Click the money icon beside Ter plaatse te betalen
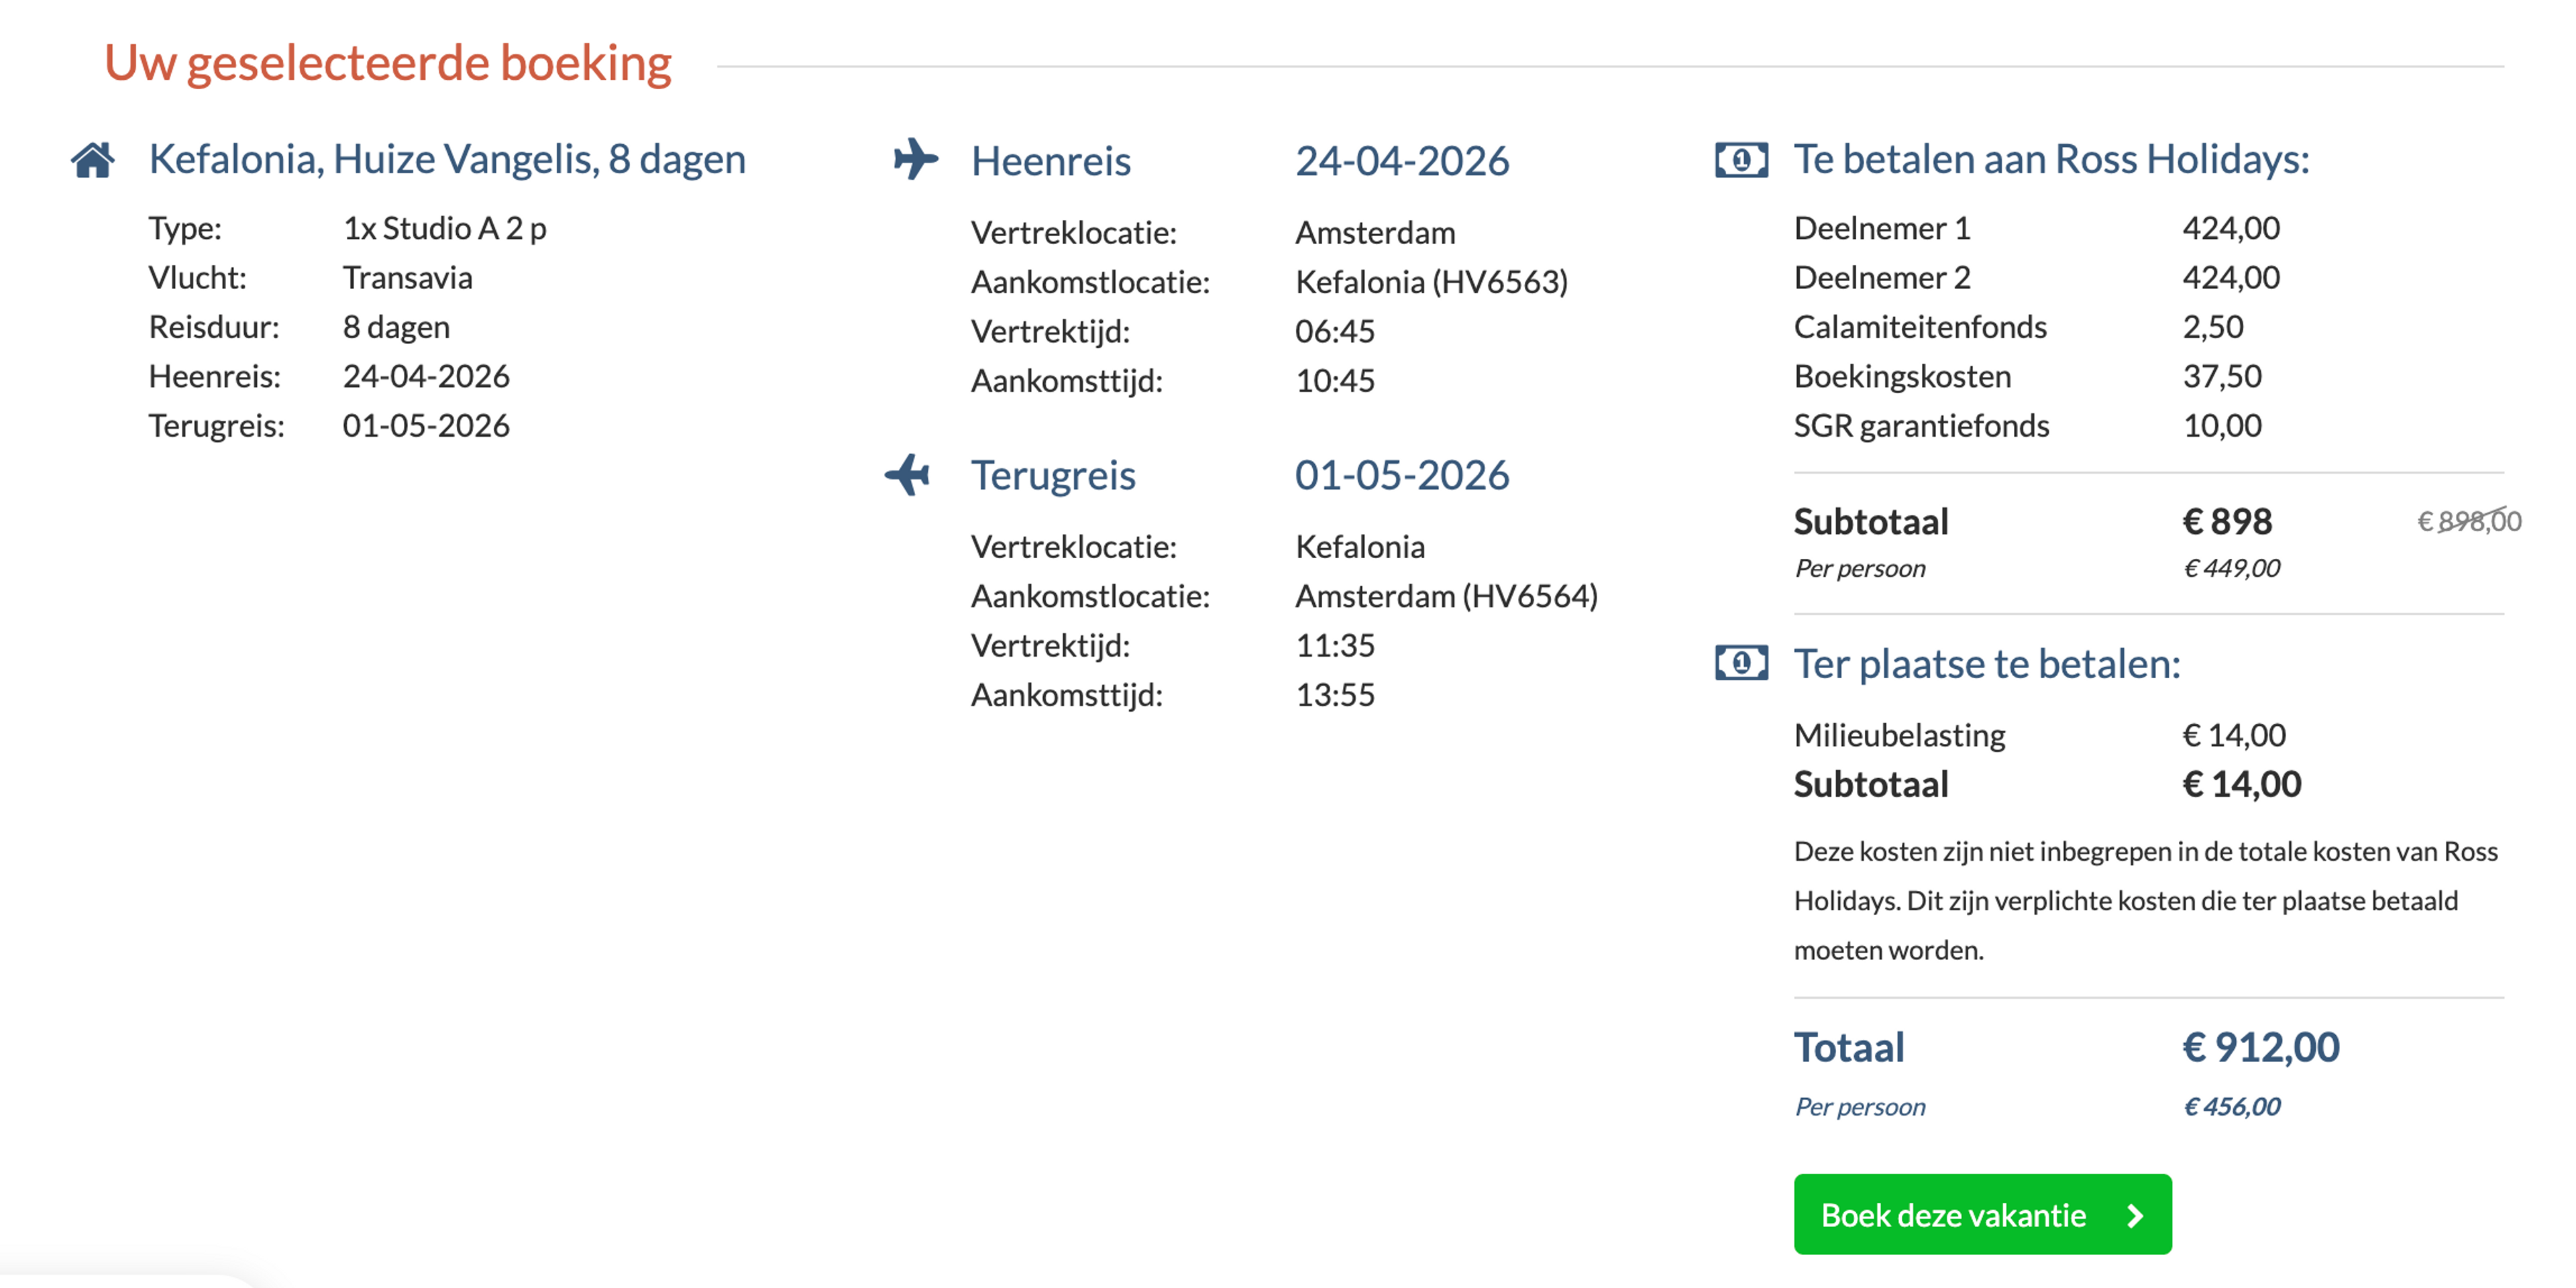2576x1288 pixels. click(1741, 663)
